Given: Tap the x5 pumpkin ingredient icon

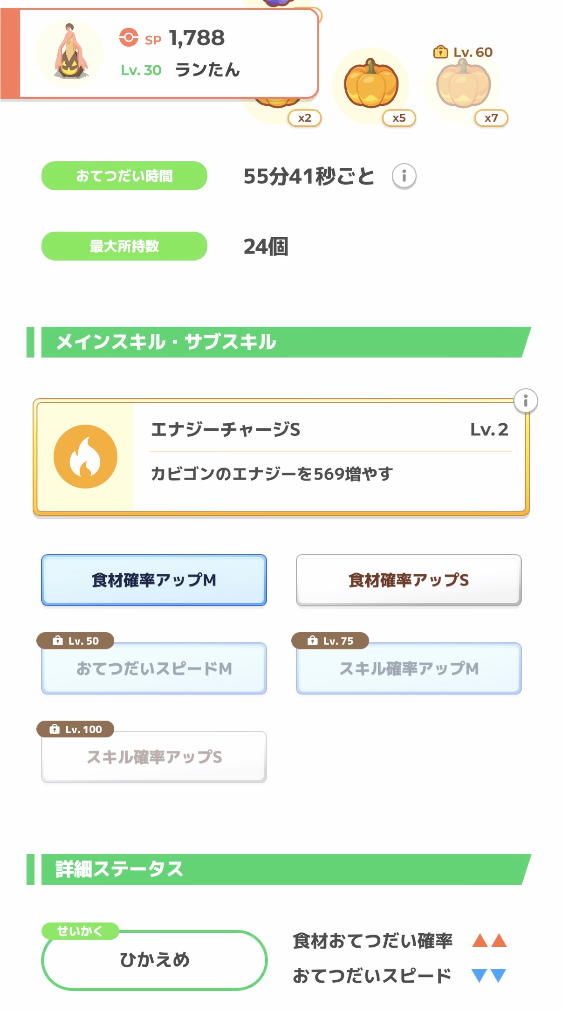Looking at the screenshot, I should click(x=371, y=84).
